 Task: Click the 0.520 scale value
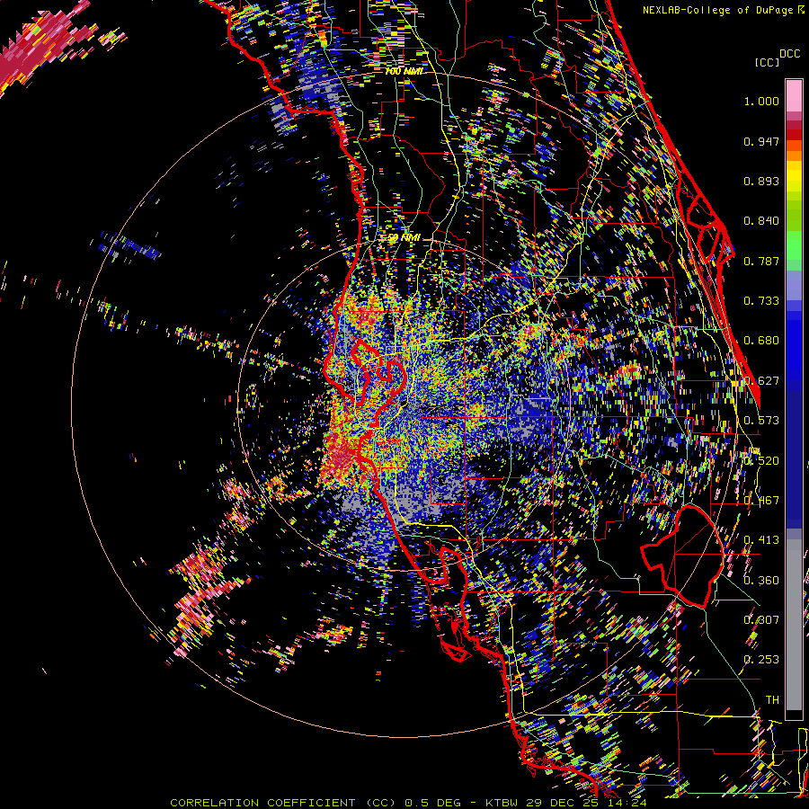tap(761, 461)
